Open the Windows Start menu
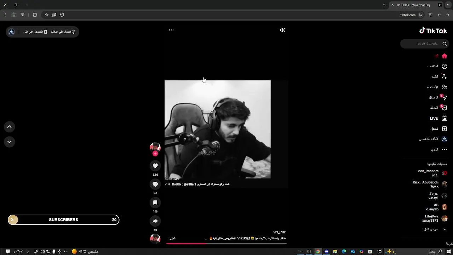The width and height of the screenshot is (453, 255). pyautogui.click(x=448, y=251)
